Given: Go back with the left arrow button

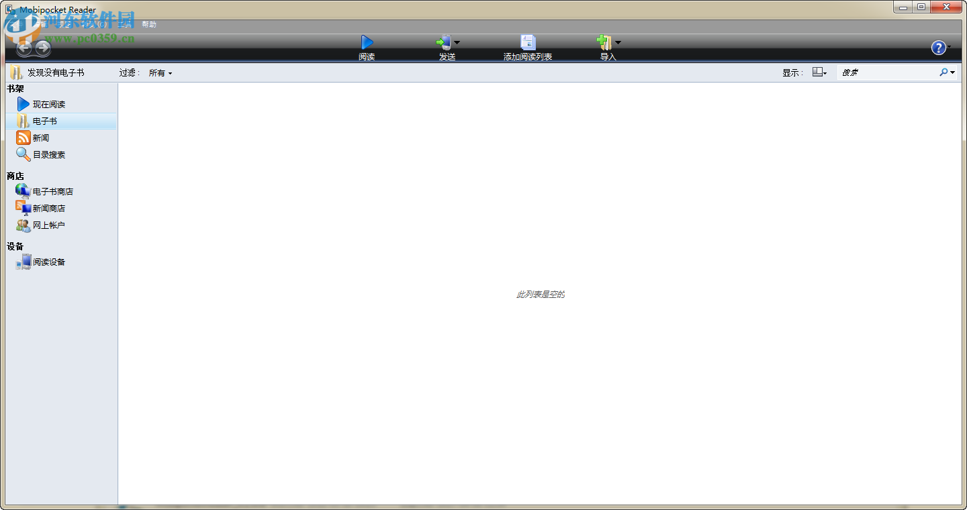Looking at the screenshot, I should (24, 48).
